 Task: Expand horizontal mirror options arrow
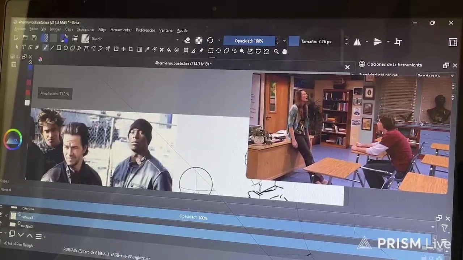click(367, 42)
